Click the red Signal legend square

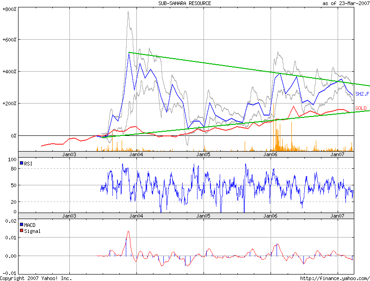[22, 231]
